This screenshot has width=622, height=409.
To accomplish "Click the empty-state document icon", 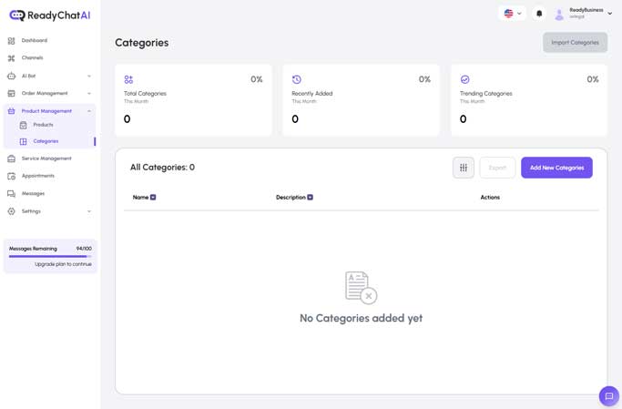I will (x=361, y=288).
